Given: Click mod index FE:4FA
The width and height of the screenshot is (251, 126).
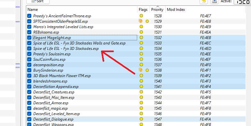Looking at the screenshot, I should point(206,119).
